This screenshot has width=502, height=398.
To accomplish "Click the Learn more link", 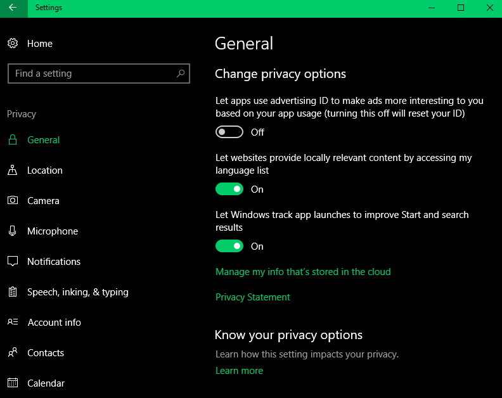I will 239,371.
